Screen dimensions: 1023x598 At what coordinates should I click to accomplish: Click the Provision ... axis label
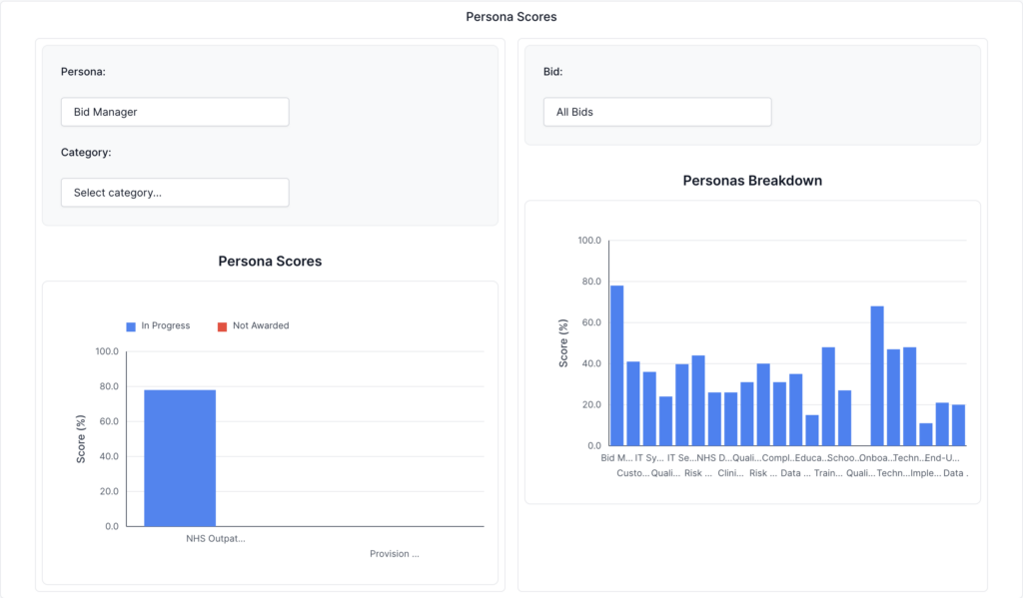point(394,554)
